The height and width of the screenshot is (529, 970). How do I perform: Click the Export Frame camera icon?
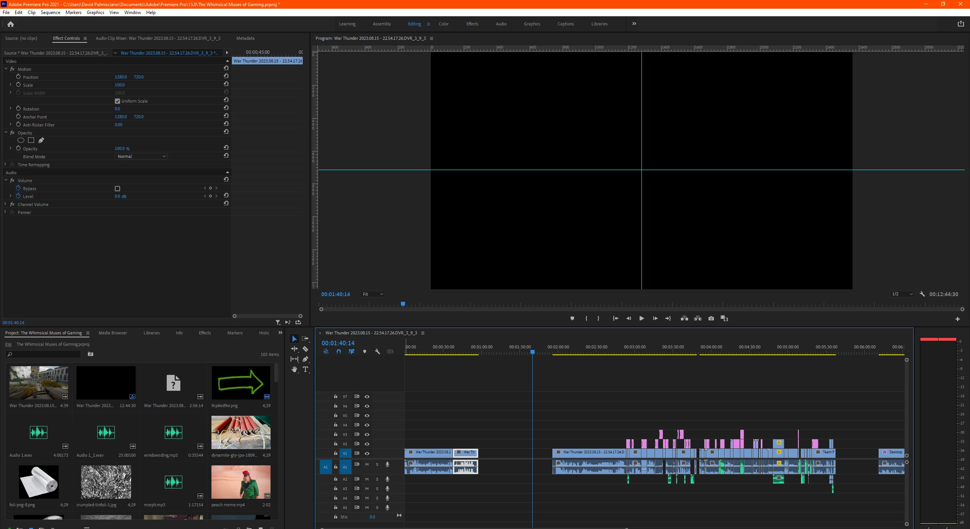711,318
